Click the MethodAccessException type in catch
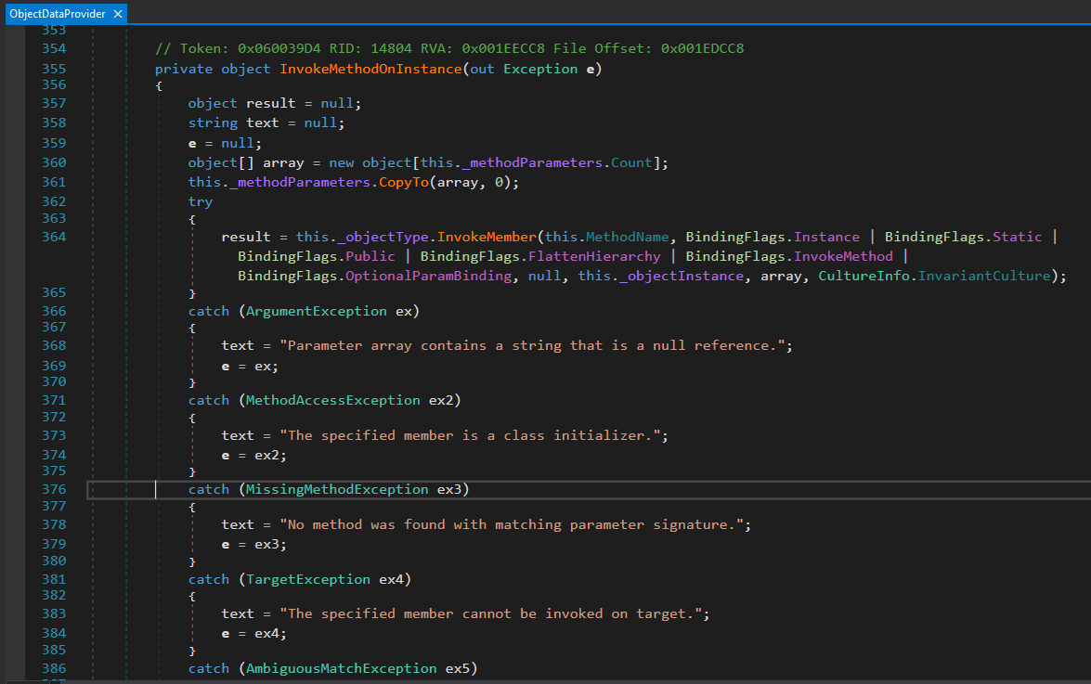The height and width of the screenshot is (684, 1091). click(332, 400)
